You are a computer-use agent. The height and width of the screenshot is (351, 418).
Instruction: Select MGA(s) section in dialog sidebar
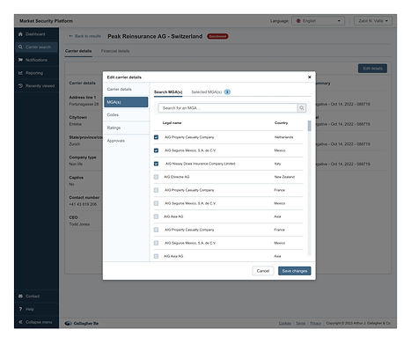coord(126,102)
